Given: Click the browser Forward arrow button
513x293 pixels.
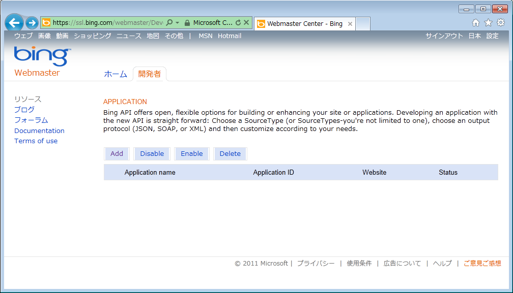Looking at the screenshot, I should (x=32, y=23).
